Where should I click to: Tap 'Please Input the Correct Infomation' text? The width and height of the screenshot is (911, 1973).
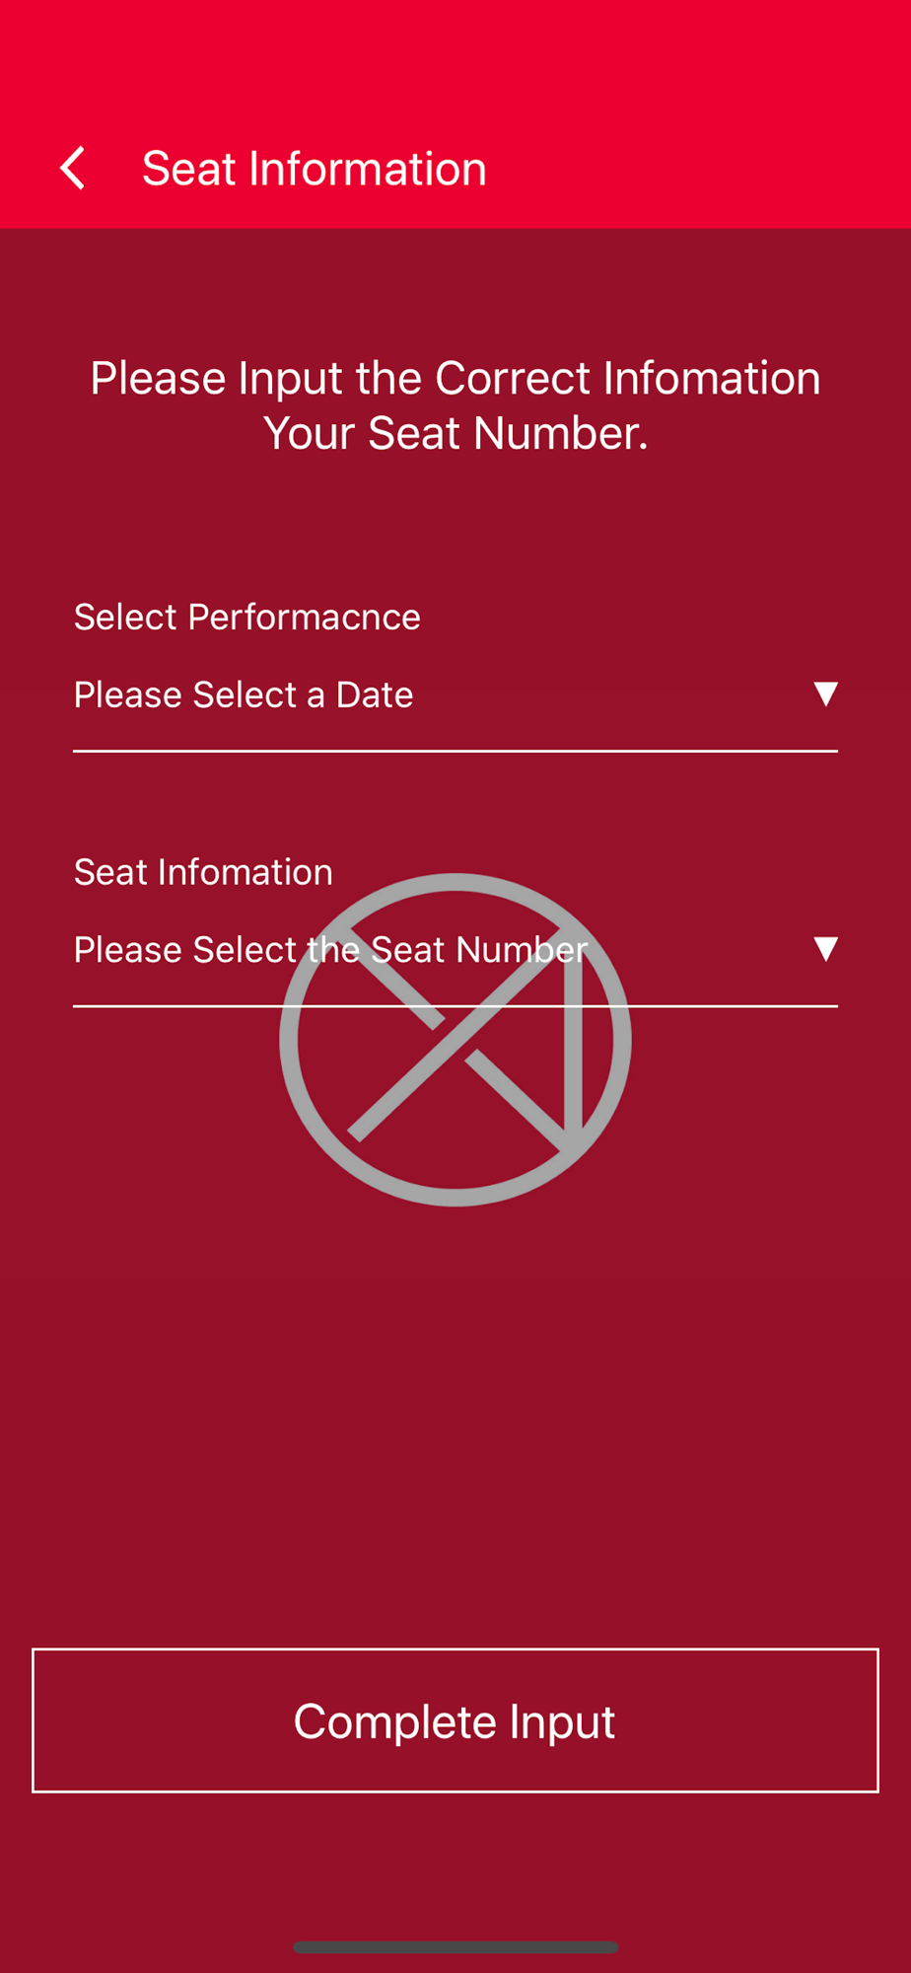tap(455, 379)
